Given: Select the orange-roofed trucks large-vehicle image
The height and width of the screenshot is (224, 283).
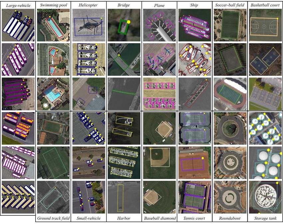Looking at the screenshot, I should [x=18, y=128].
